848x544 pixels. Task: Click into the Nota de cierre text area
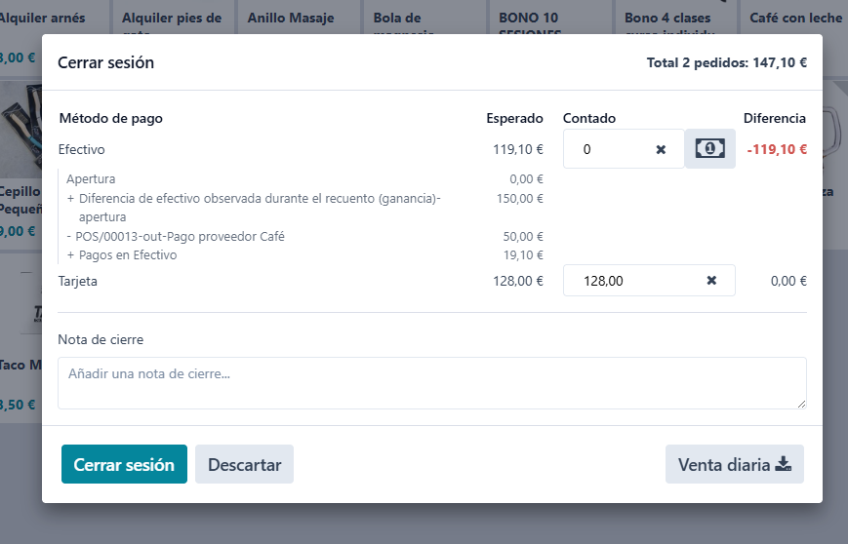pos(431,382)
